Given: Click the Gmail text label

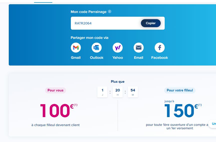Looking at the screenshot, I should coord(76,58).
